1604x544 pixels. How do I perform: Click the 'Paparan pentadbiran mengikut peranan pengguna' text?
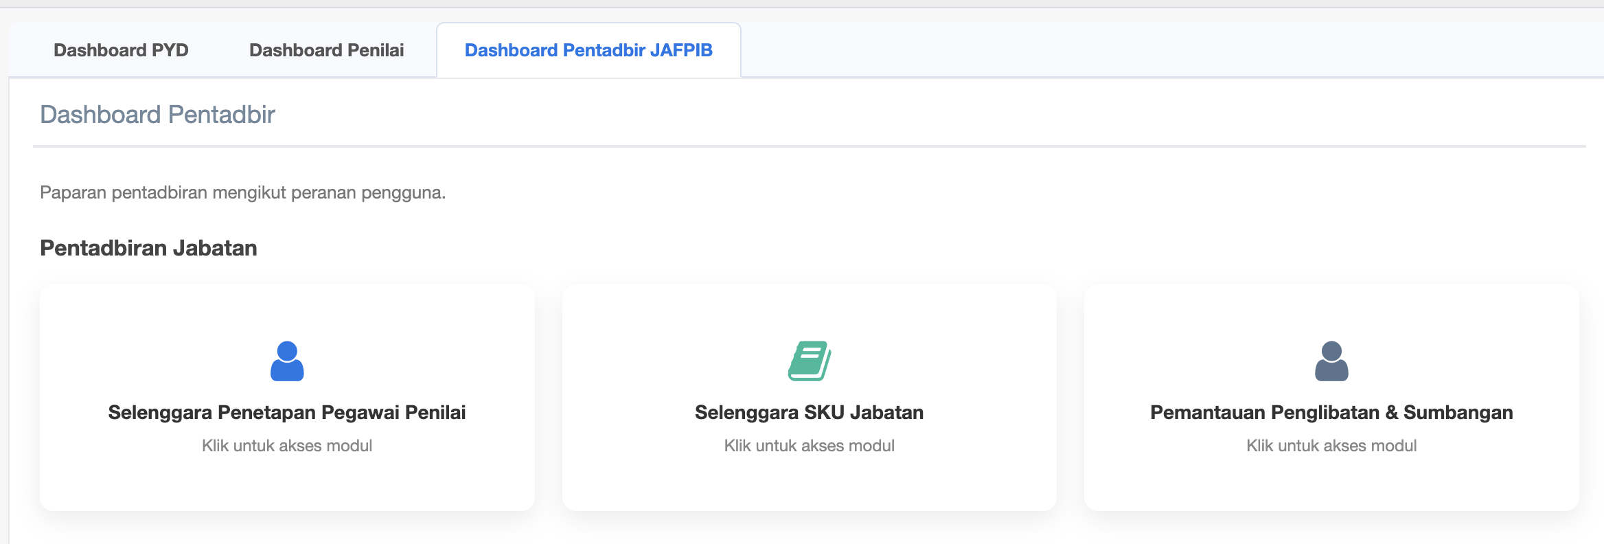click(242, 192)
